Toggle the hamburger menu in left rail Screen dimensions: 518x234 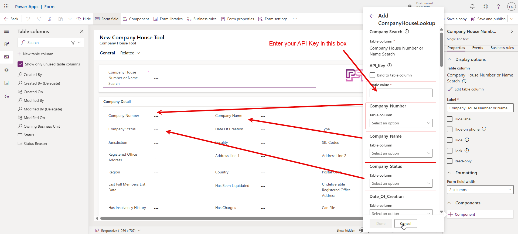pyautogui.click(x=6, y=32)
